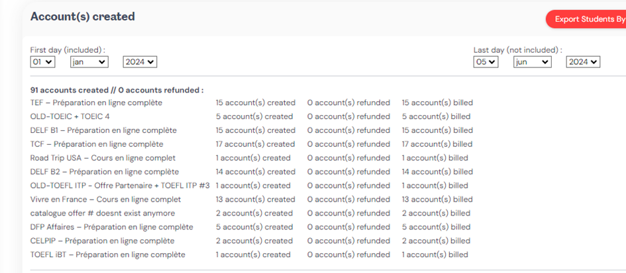Open the Last day day dropdown showing 05
This screenshot has height=273, width=626.
tap(486, 61)
